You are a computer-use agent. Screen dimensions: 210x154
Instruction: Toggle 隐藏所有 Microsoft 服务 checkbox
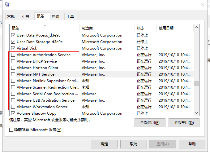11,130
